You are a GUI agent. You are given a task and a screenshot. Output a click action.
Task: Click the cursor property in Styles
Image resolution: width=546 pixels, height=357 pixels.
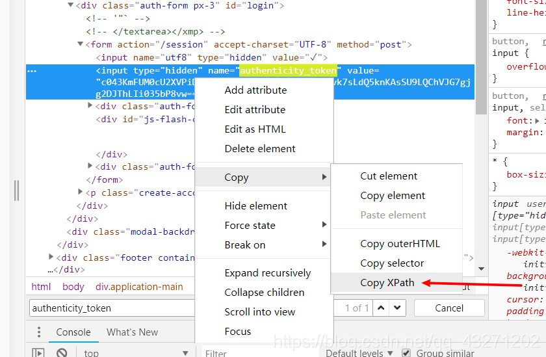pos(525,299)
